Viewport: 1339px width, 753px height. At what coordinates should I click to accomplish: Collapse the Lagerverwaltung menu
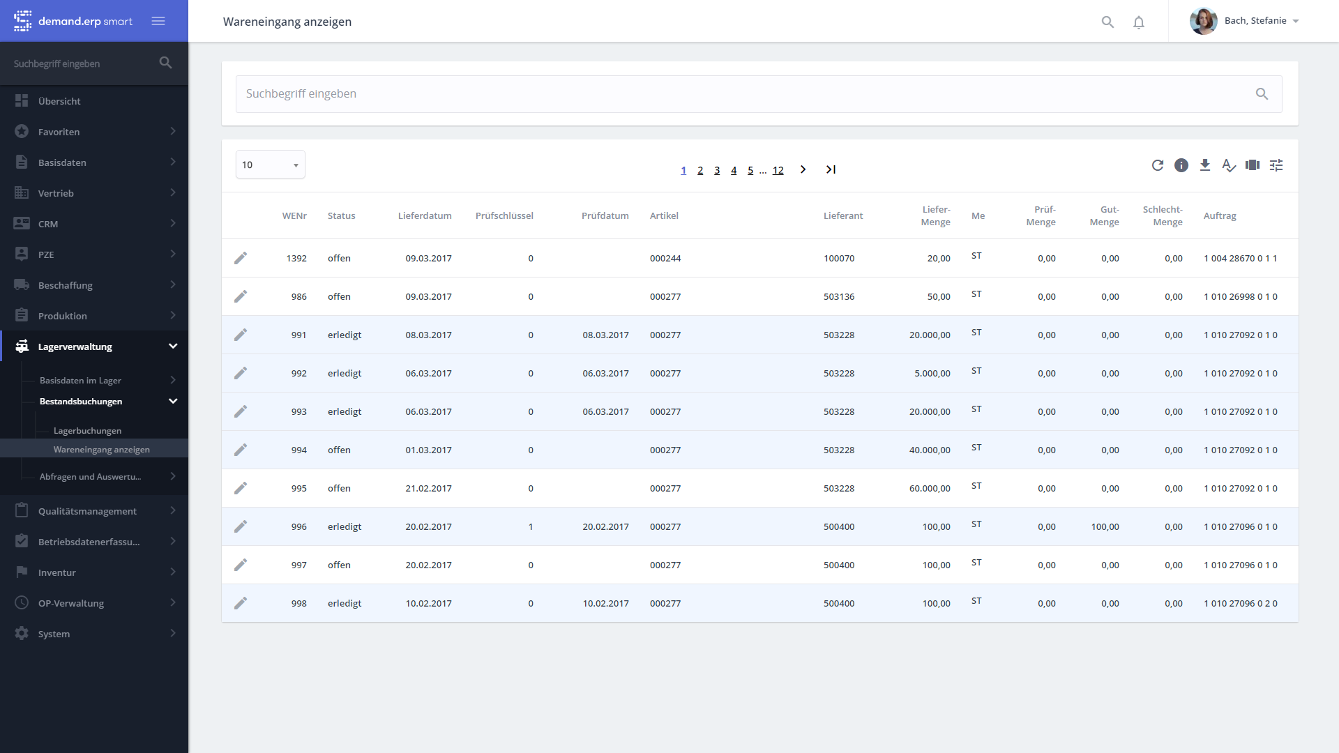tap(173, 347)
